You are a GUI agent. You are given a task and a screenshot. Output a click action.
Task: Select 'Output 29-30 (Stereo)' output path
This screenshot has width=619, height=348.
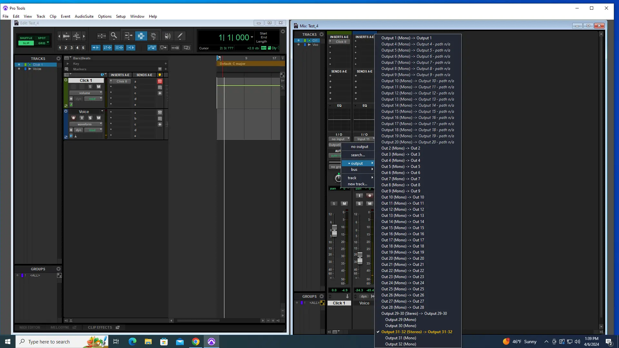[x=418, y=314]
